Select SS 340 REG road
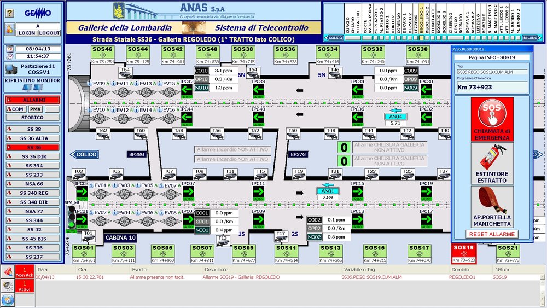 coord(32,193)
